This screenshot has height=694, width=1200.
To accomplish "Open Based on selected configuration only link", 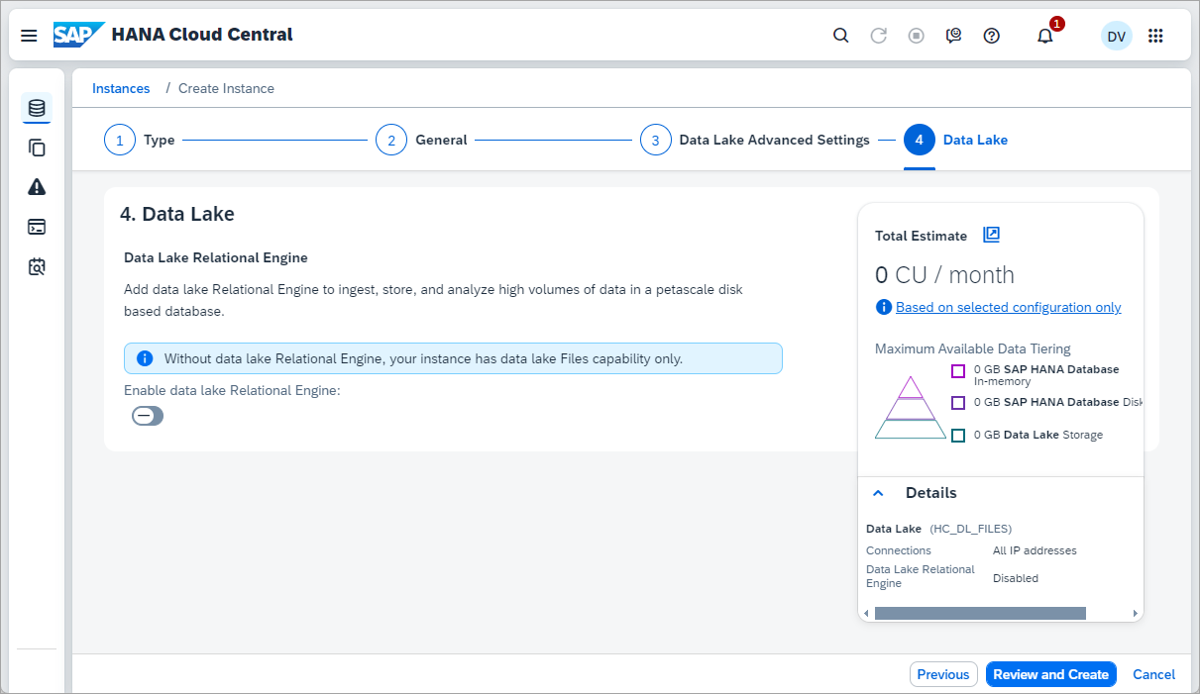I will point(1009,308).
